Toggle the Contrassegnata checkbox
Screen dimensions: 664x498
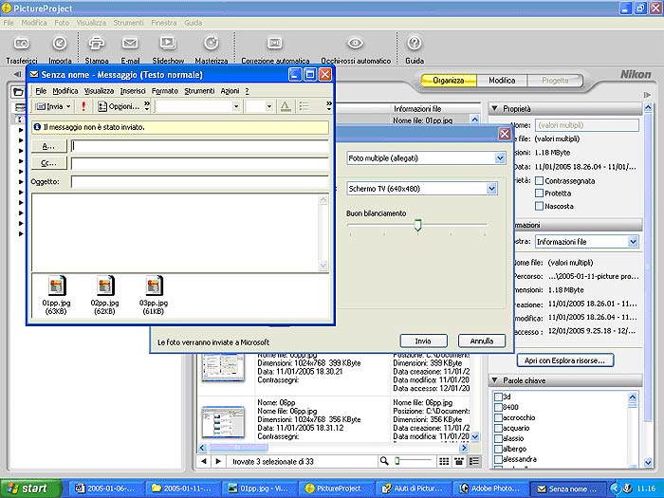(x=539, y=181)
